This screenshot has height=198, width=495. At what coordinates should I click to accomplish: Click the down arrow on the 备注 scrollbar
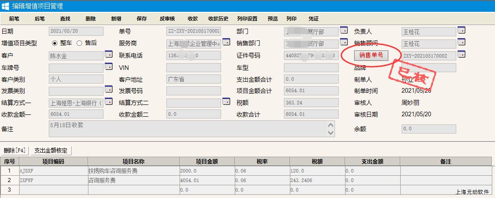click(x=331, y=133)
